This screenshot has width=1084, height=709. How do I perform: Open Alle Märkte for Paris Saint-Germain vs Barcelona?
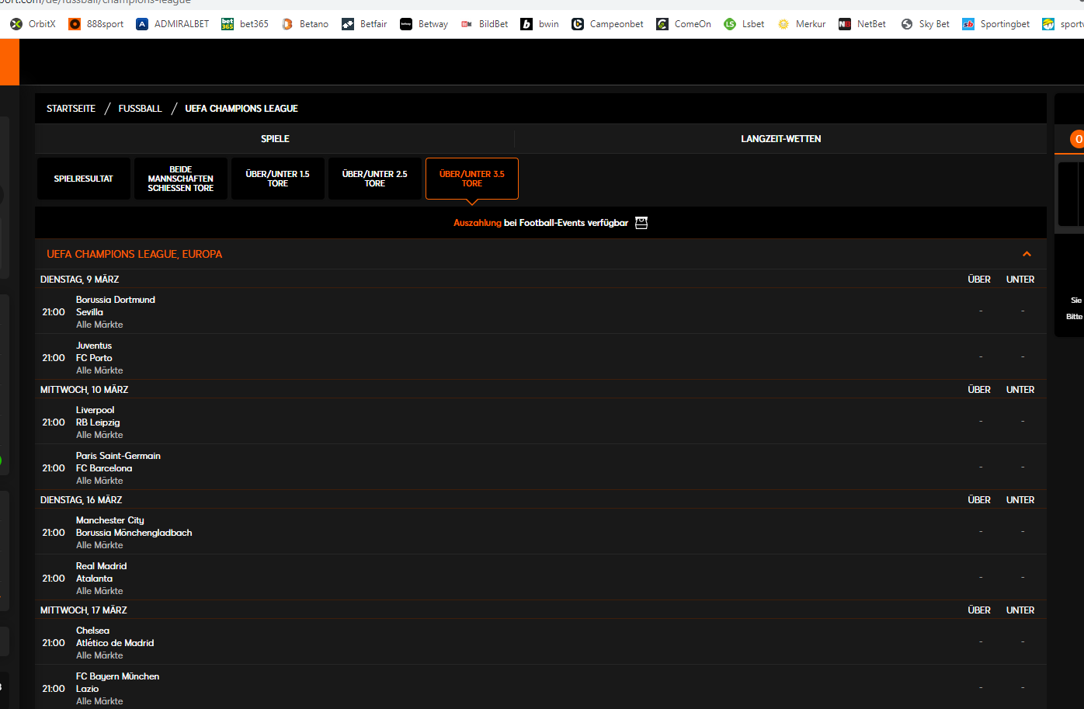[x=99, y=481]
